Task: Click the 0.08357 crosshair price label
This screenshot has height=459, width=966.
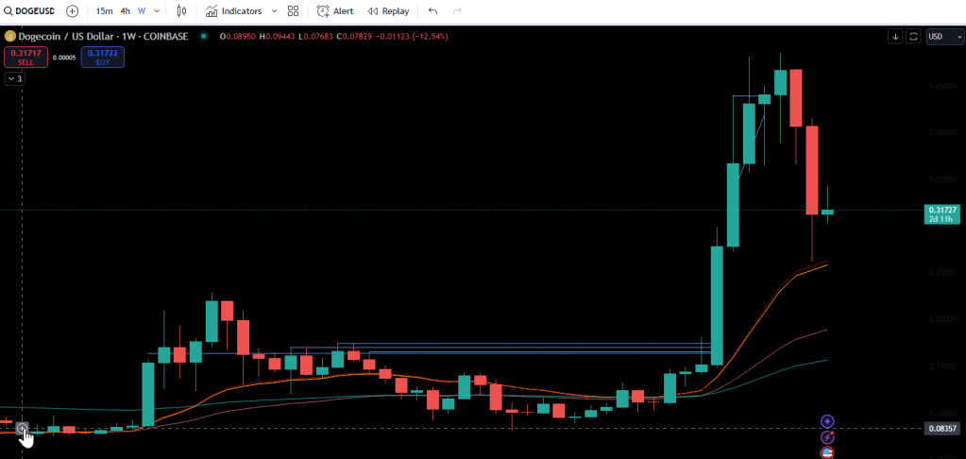Action: click(941, 428)
